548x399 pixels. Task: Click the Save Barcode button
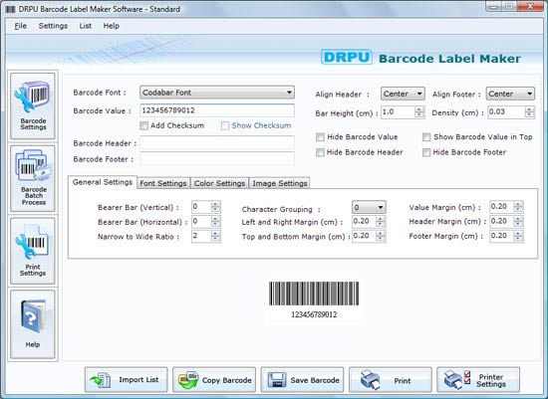pyautogui.click(x=302, y=380)
